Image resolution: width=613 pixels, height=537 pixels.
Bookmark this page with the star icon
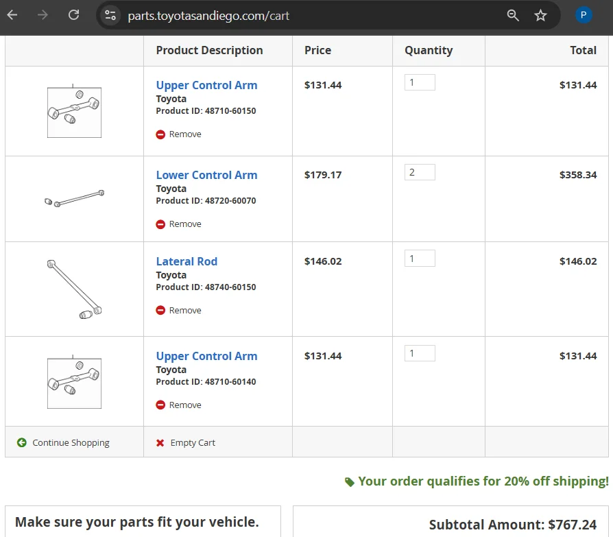click(540, 15)
